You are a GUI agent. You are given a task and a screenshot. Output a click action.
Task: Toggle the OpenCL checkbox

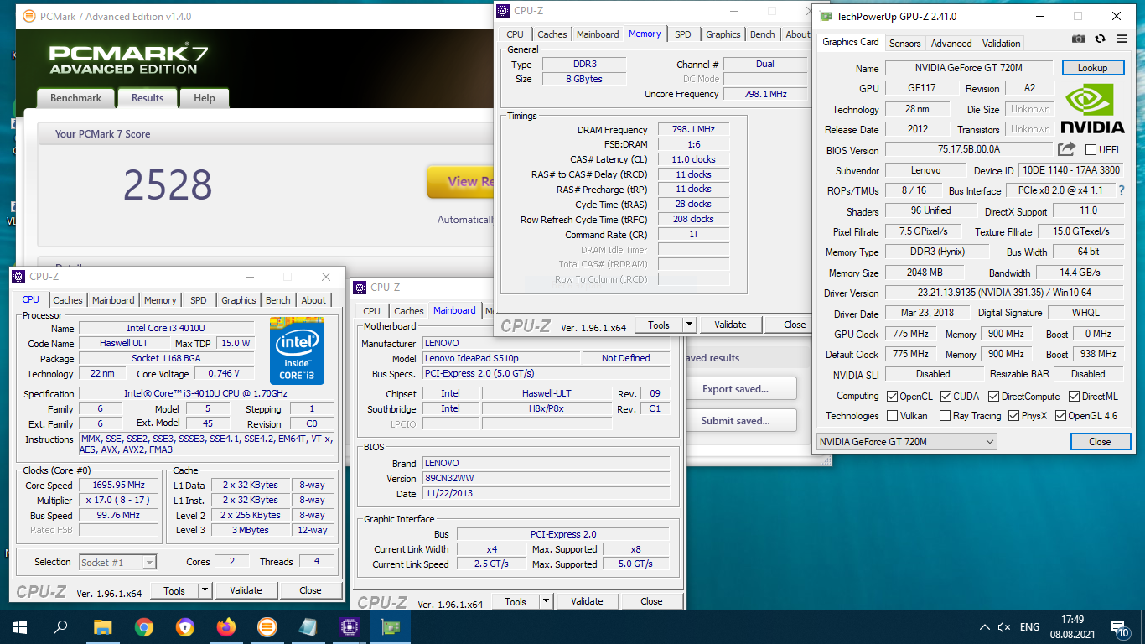893,396
